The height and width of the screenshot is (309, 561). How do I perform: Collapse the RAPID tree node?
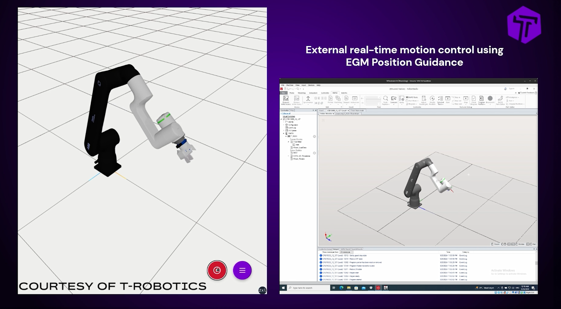pyautogui.click(x=284, y=133)
